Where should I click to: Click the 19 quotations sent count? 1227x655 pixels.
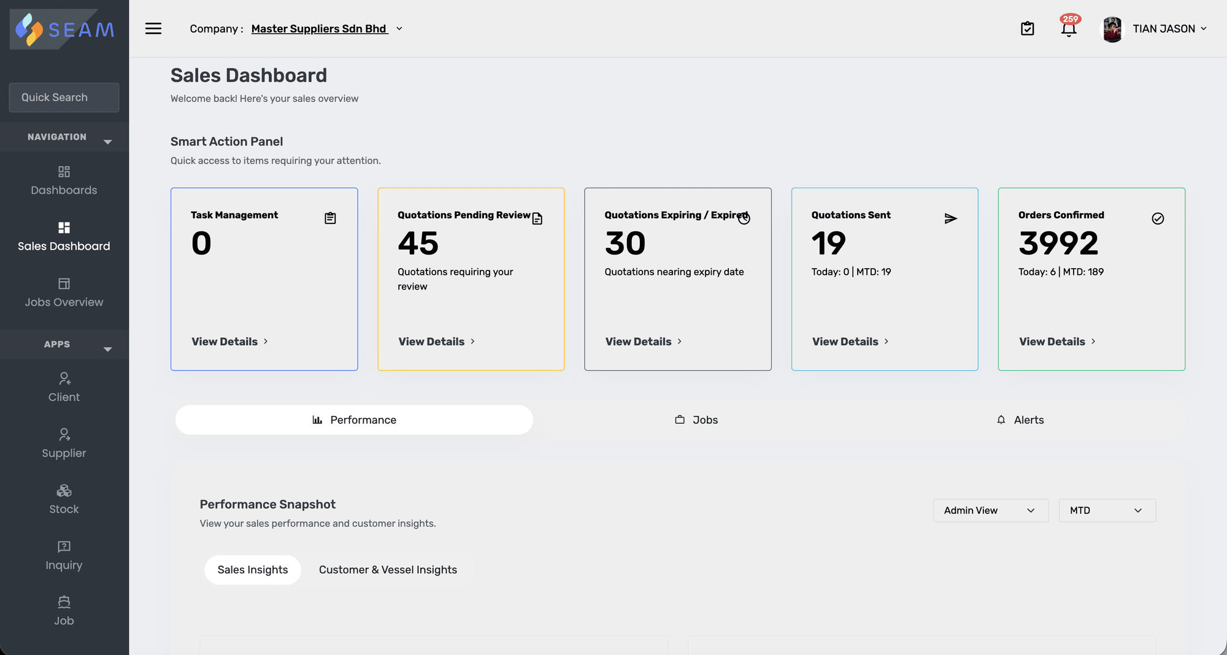coord(829,243)
